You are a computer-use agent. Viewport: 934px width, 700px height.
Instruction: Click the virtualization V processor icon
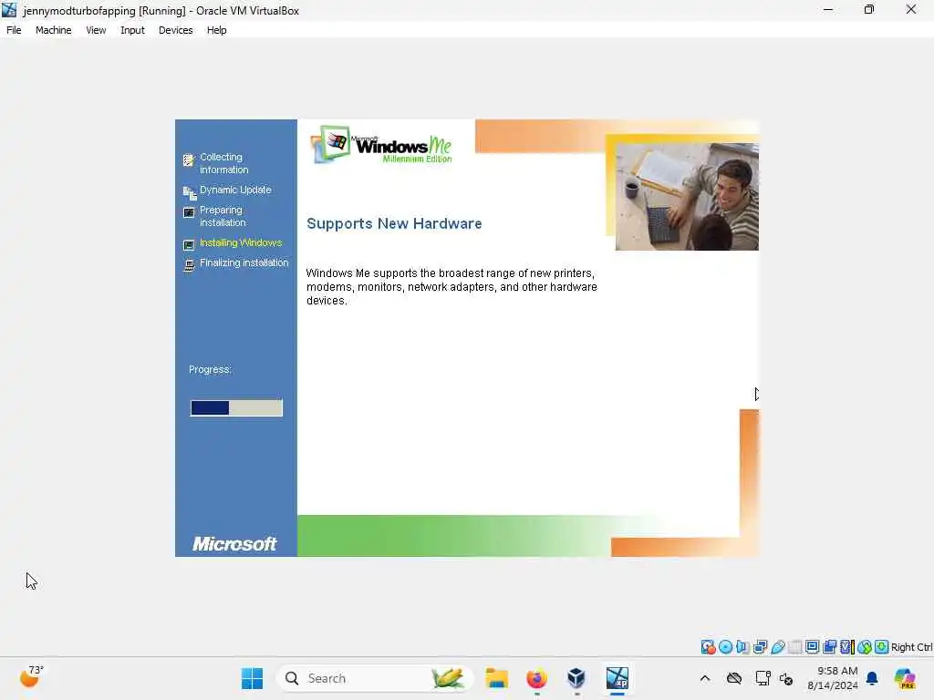coord(847,647)
